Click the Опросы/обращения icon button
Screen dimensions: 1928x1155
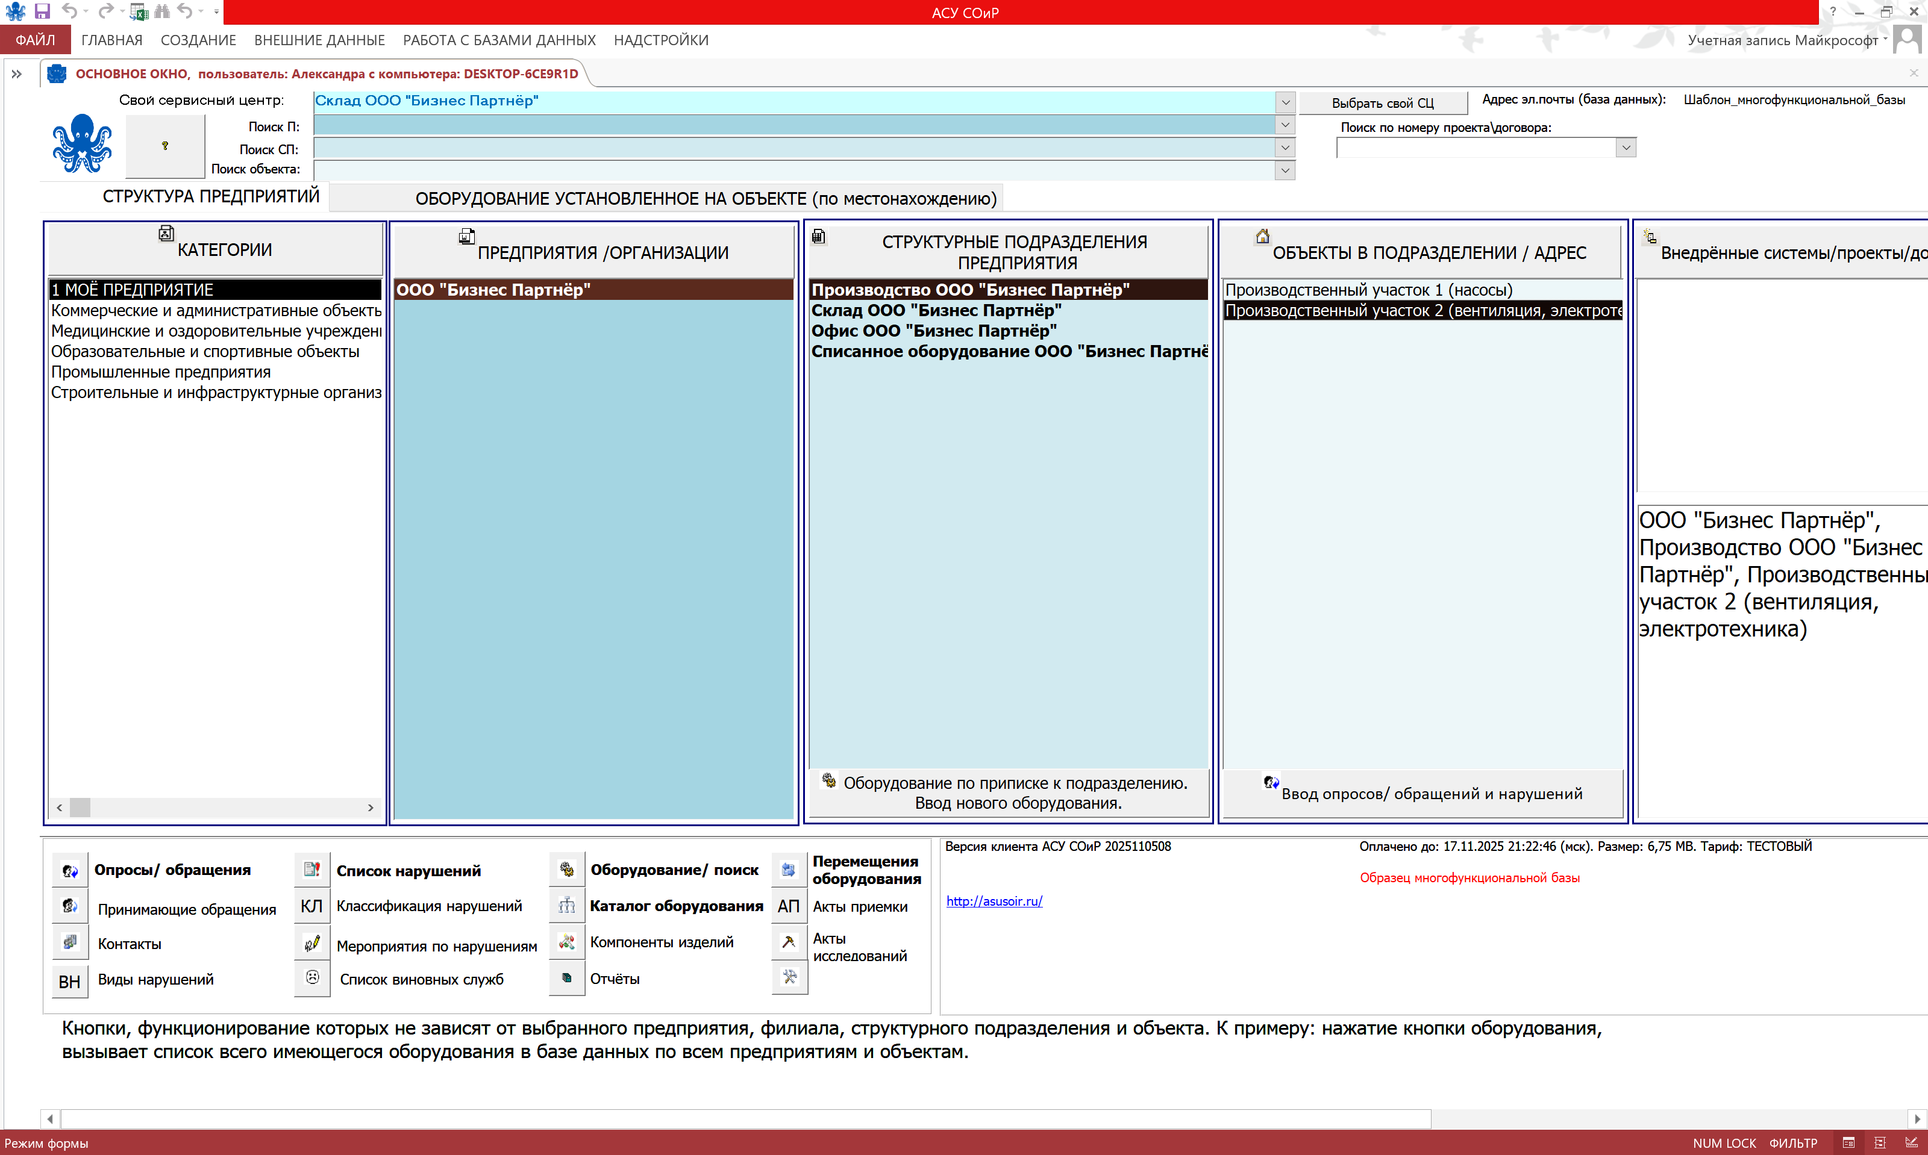[x=70, y=870]
